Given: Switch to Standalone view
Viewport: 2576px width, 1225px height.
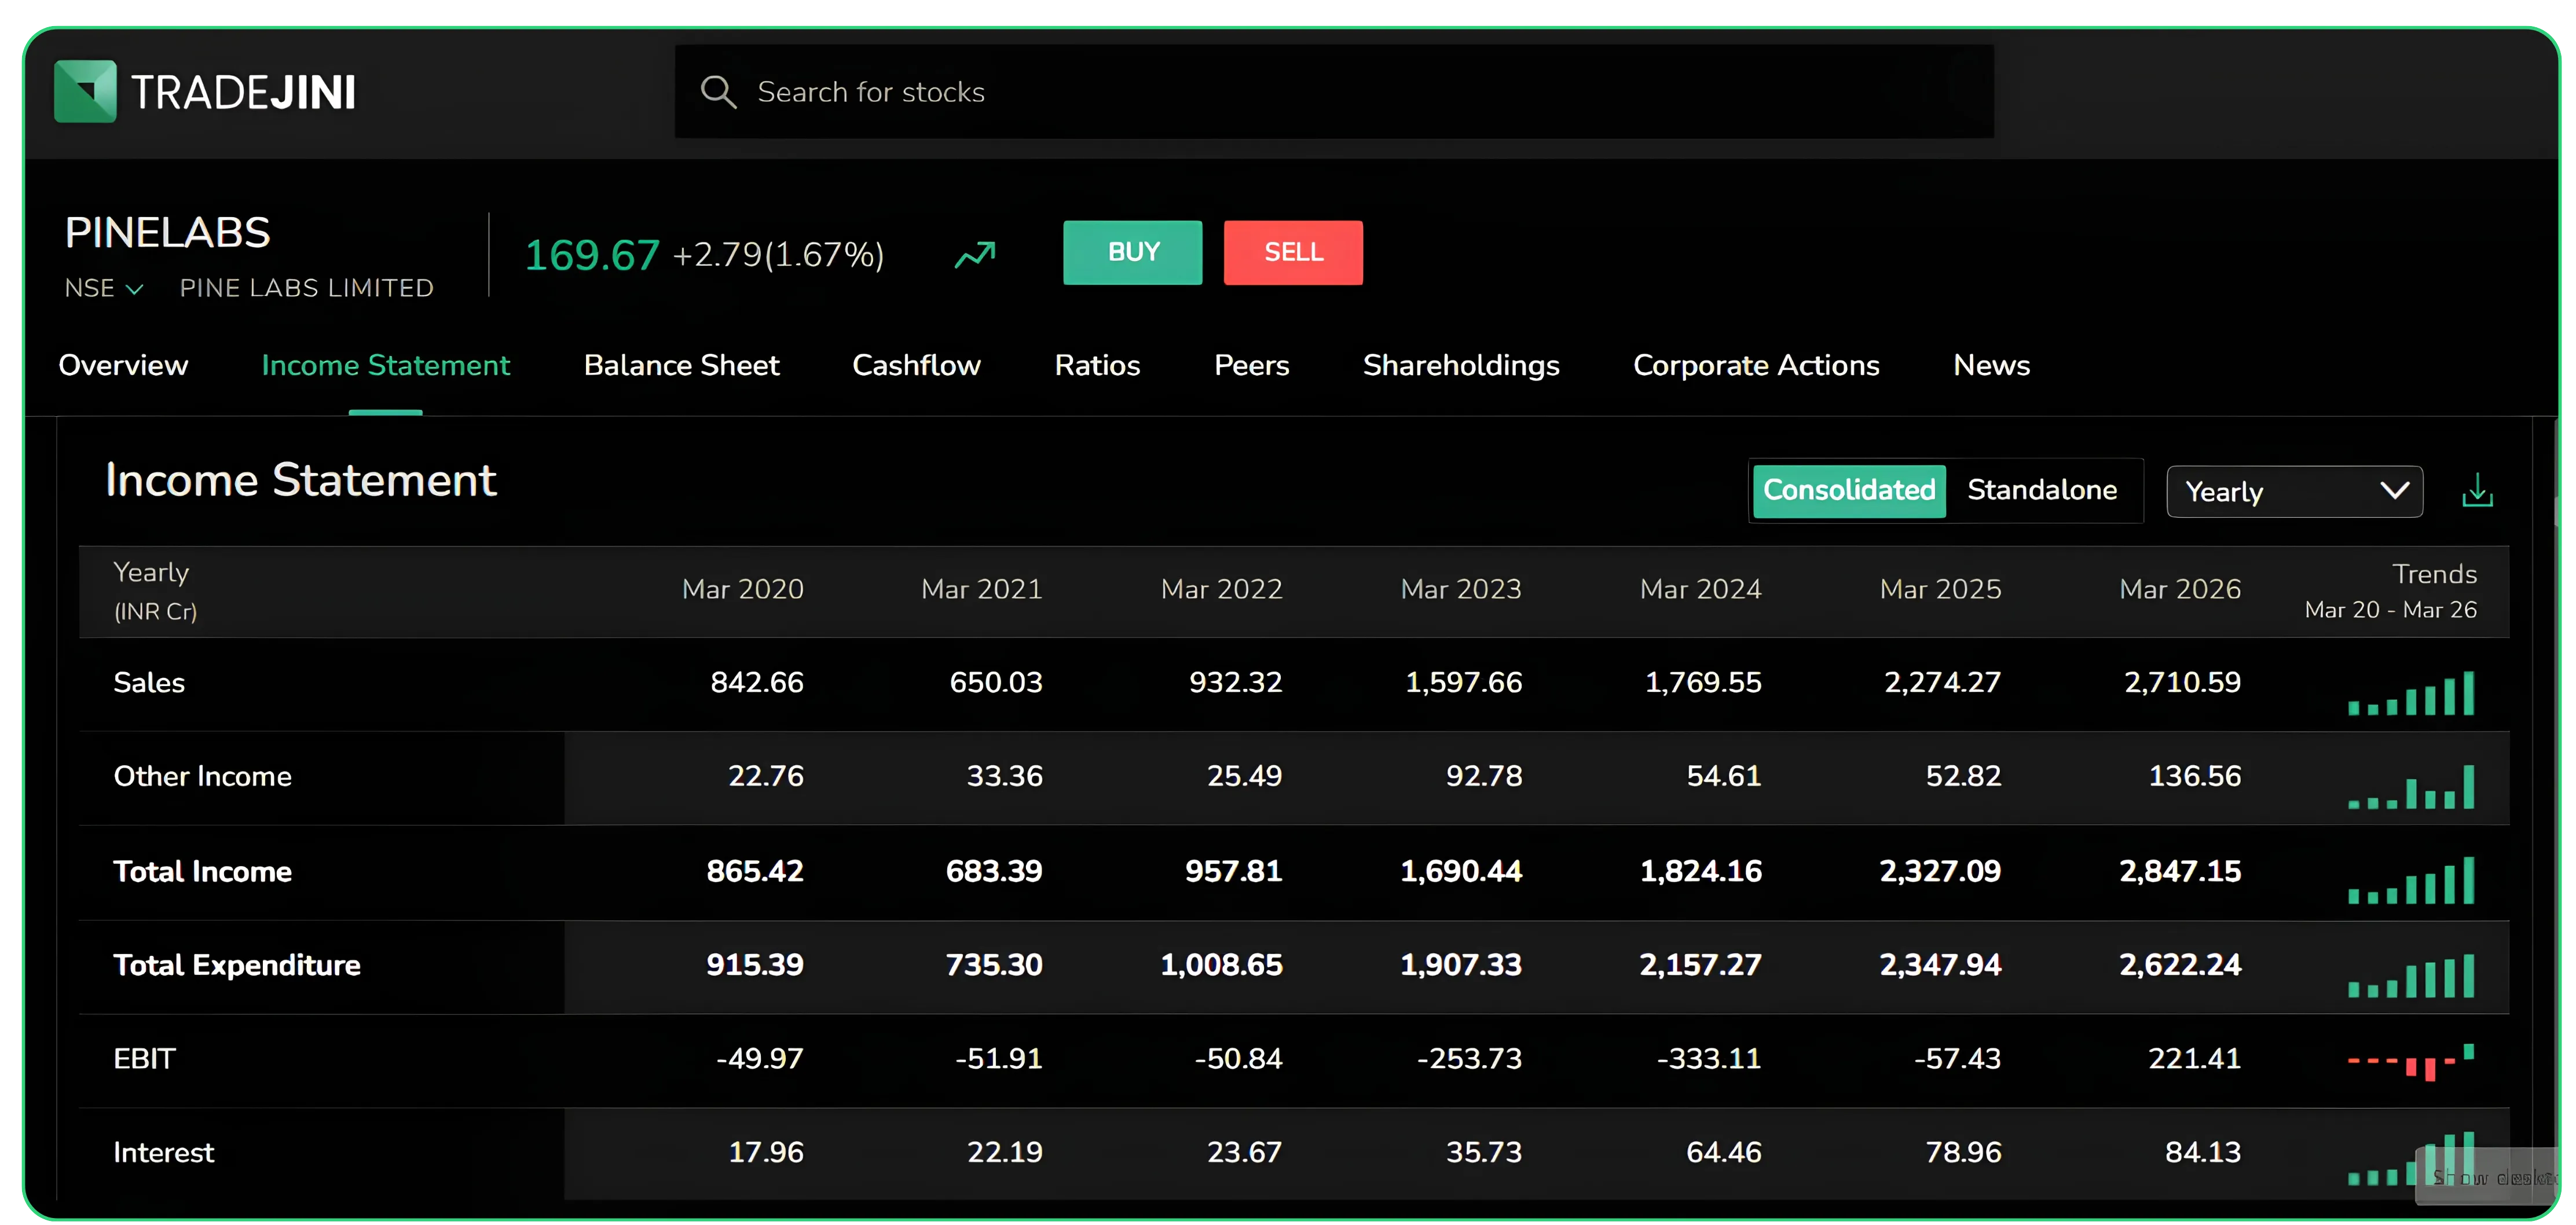Looking at the screenshot, I should [2042, 490].
